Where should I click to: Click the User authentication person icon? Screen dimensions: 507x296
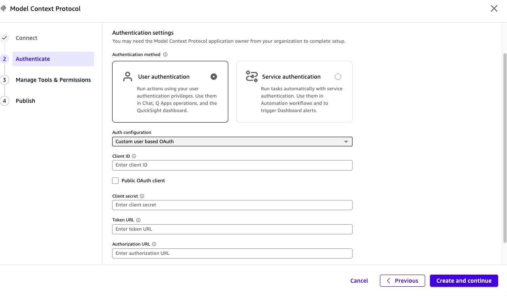click(x=127, y=77)
